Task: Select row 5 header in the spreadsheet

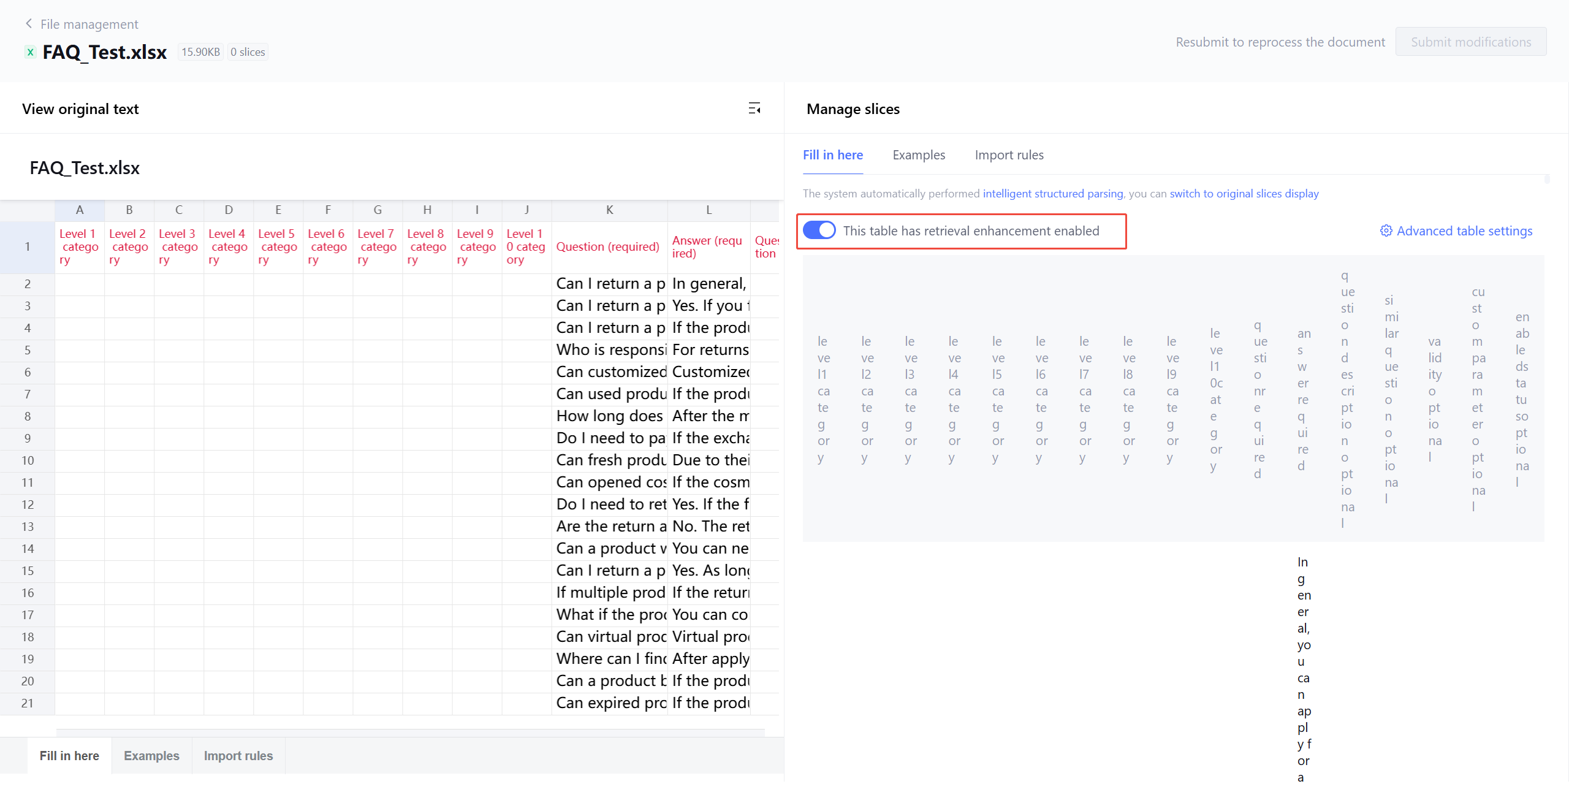Action: click(x=27, y=350)
